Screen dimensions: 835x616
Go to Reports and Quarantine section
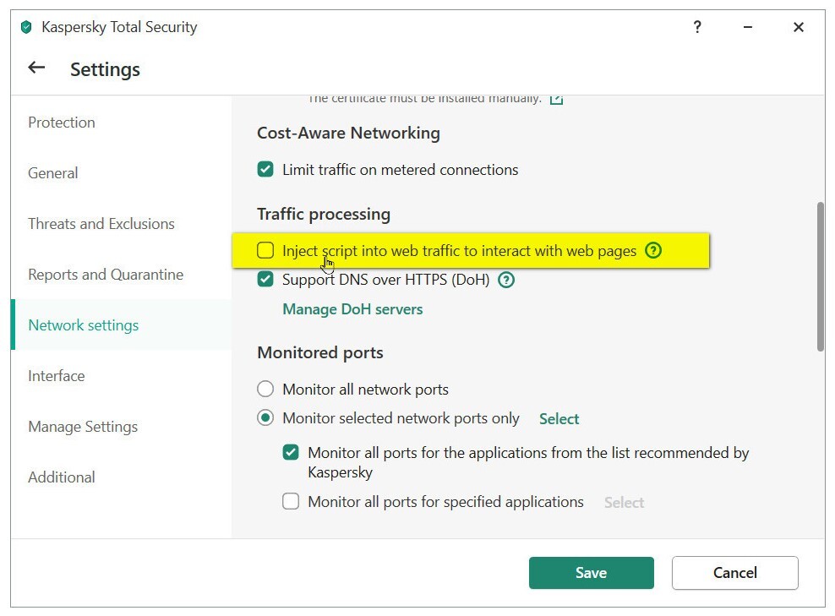pyautogui.click(x=106, y=275)
